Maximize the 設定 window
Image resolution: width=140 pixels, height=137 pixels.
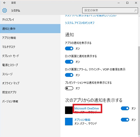pos(127,3)
